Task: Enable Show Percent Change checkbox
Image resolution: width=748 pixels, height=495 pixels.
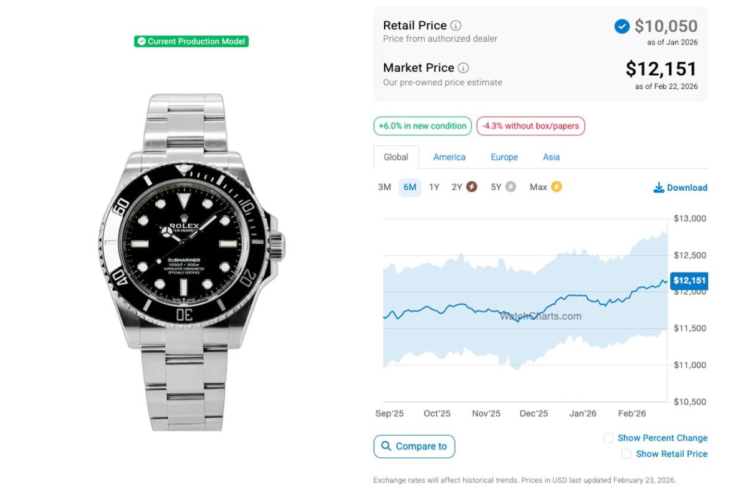Action: (608, 438)
